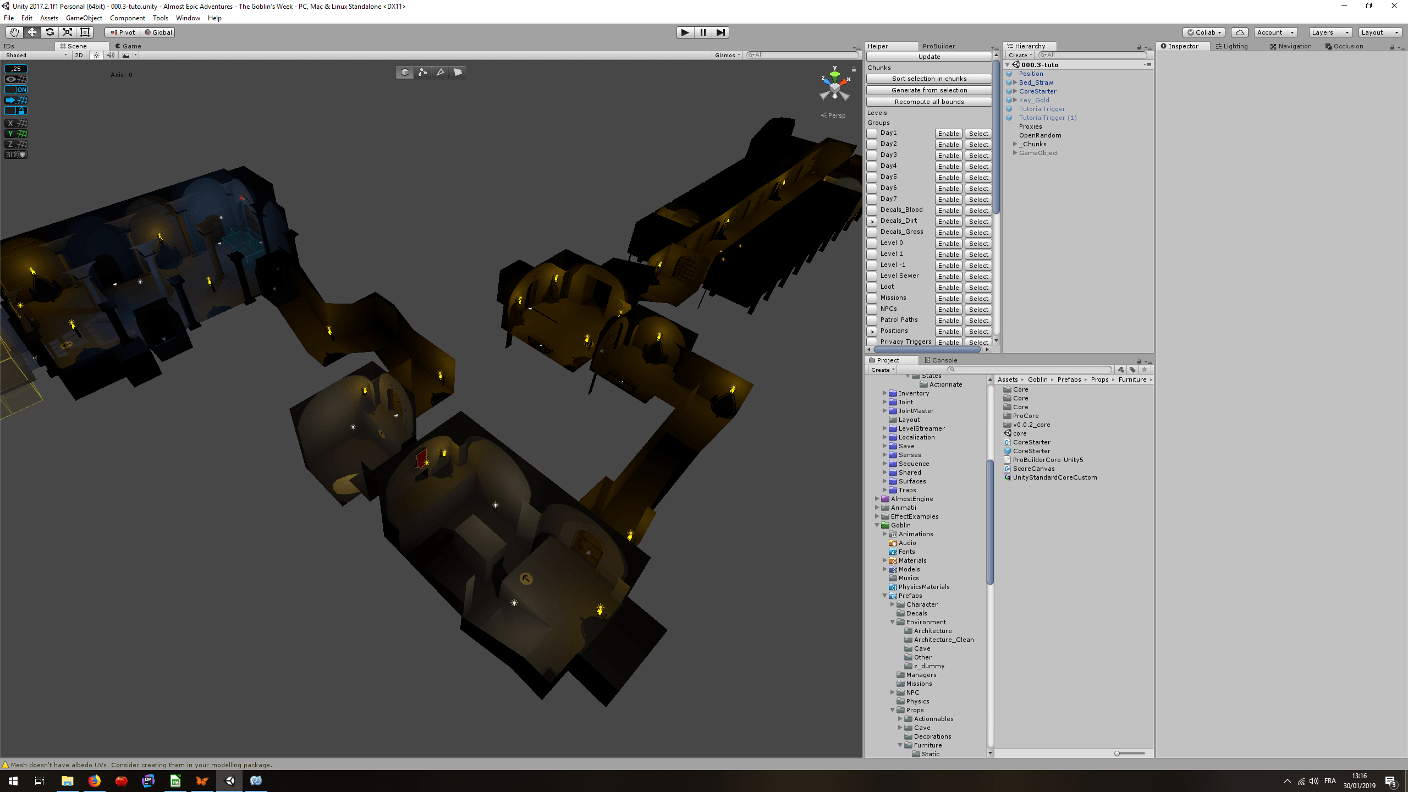Viewport: 1408px width, 792px height.
Task: Tick the Loot group checkbox
Action: click(872, 288)
